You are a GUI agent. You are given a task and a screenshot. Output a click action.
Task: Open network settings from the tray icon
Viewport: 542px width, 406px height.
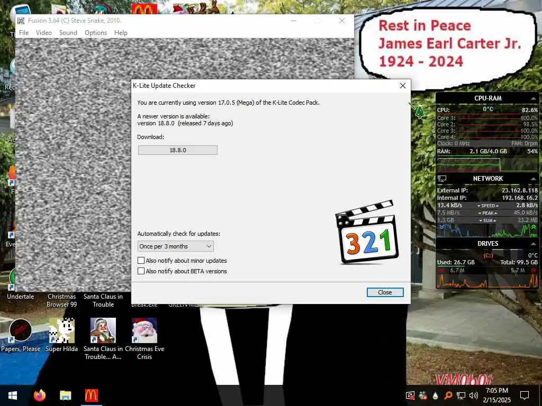[x=461, y=395]
